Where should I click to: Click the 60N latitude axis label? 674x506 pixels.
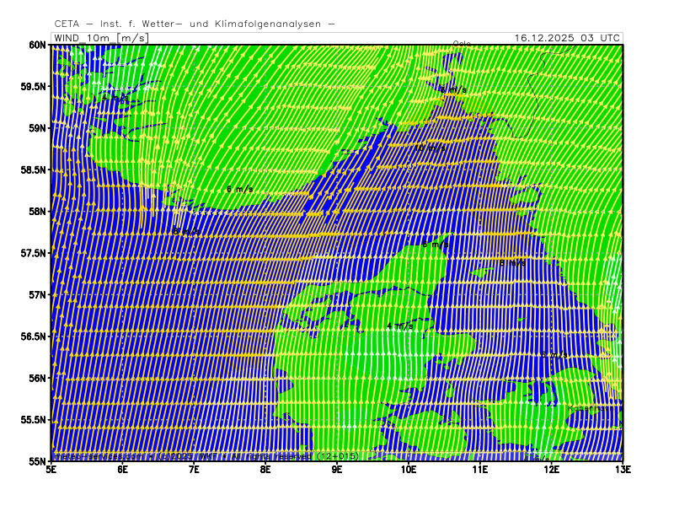35,45
